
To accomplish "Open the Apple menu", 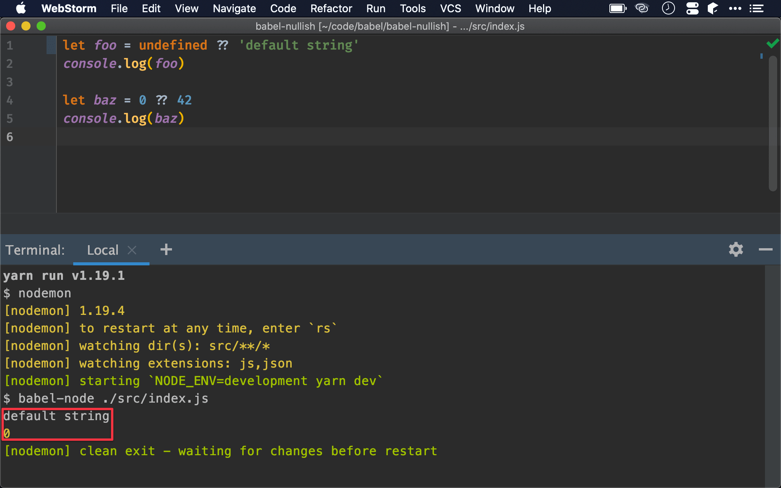I will click(x=21, y=8).
